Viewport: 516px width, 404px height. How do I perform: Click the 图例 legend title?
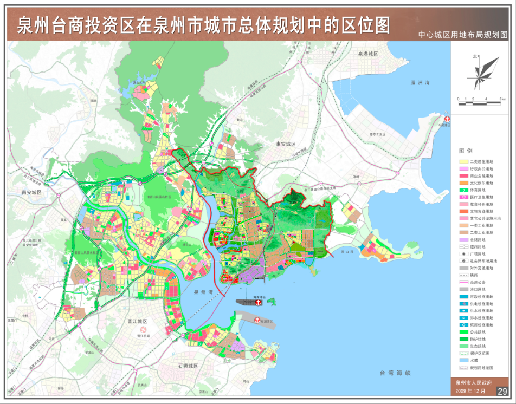[x=465, y=151]
